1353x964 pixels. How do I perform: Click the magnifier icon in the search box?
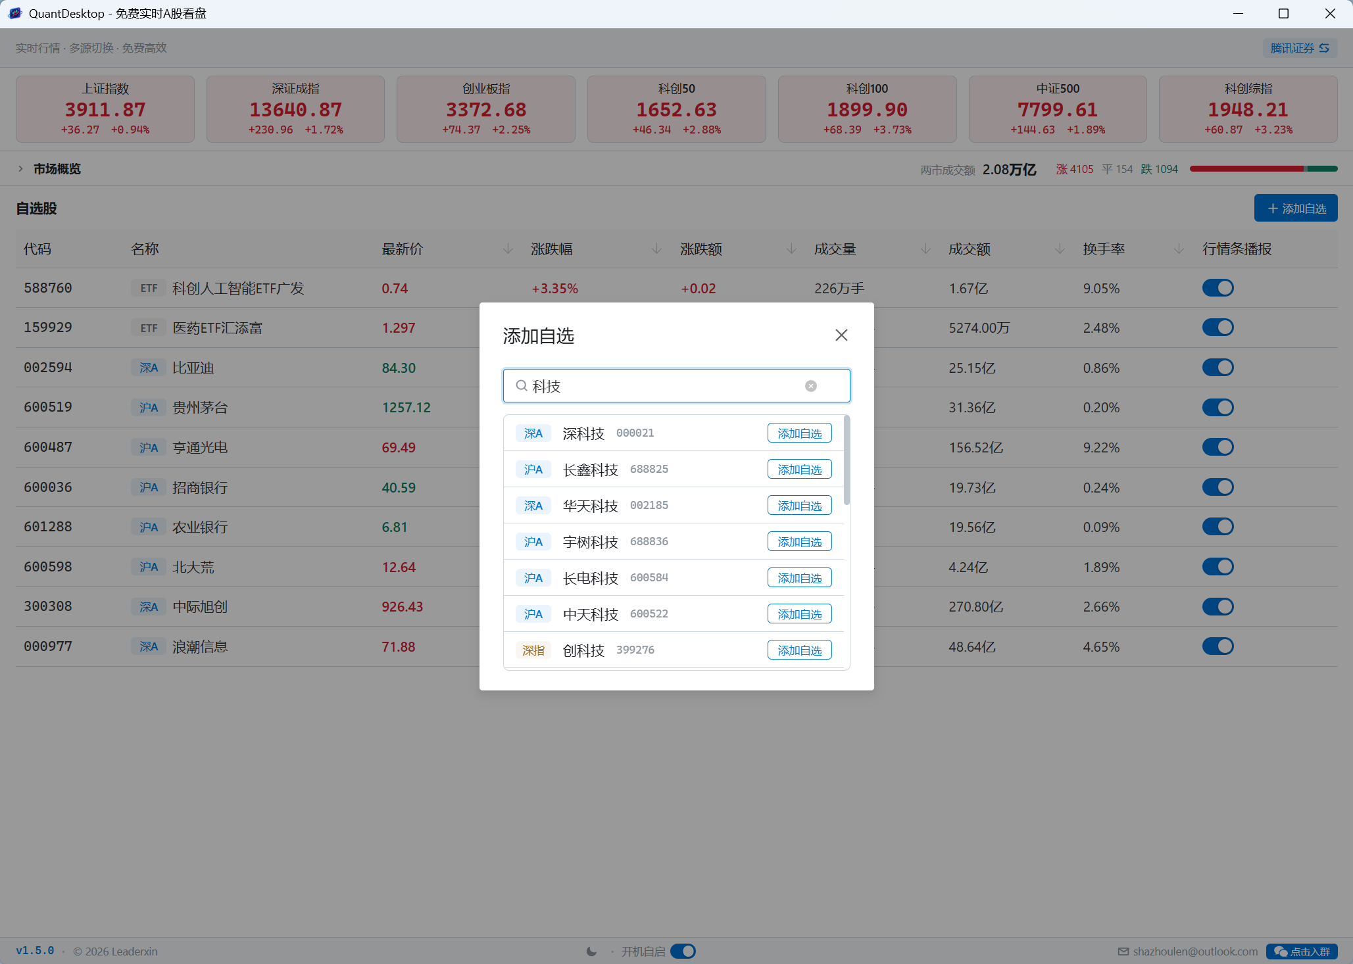pos(522,386)
